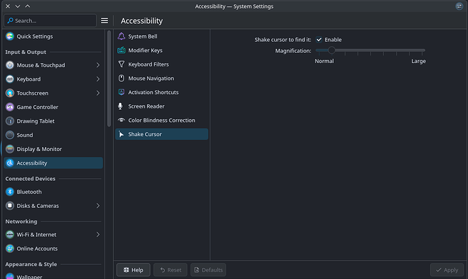Image resolution: width=468 pixels, height=279 pixels.
Task: Click the Keyboard sidebar icon
Action: click(x=10, y=79)
